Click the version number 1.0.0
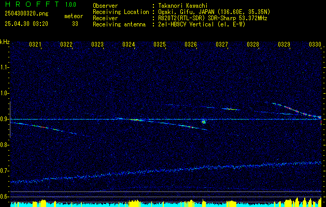The height and width of the screenshot is (207, 326). click(70, 5)
